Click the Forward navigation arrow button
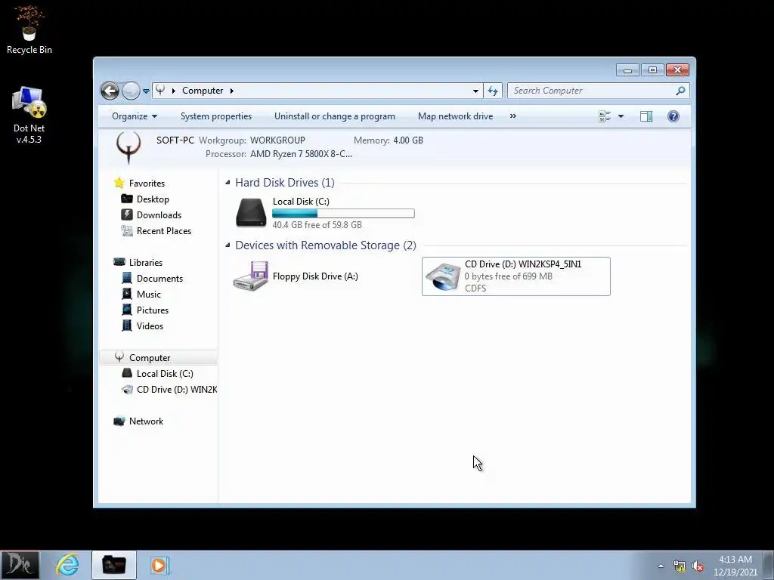Image resolution: width=774 pixels, height=580 pixels. pyautogui.click(x=131, y=91)
